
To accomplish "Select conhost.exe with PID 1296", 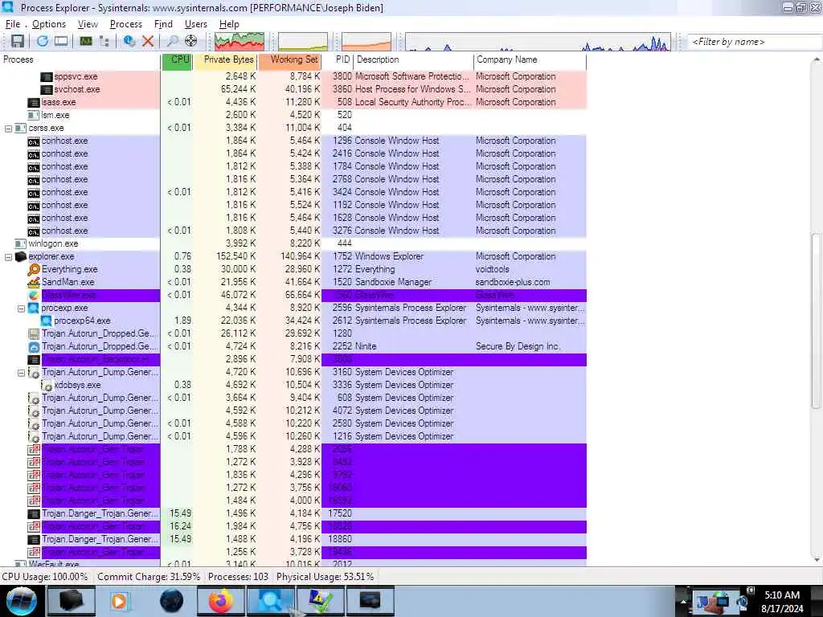I will click(x=293, y=141).
